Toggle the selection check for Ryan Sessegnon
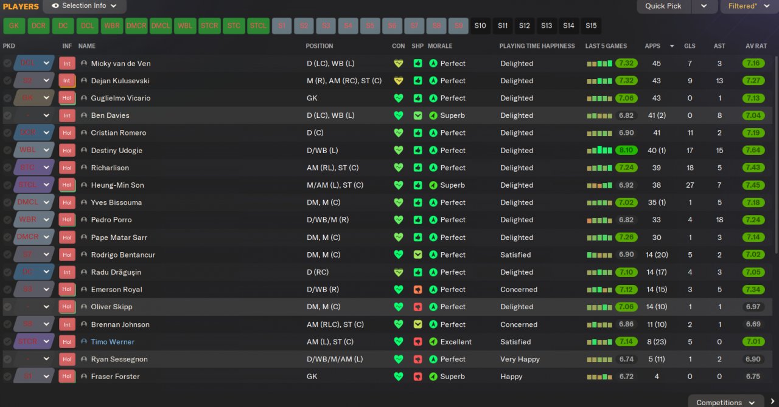This screenshot has width=779, height=407. pos(7,359)
